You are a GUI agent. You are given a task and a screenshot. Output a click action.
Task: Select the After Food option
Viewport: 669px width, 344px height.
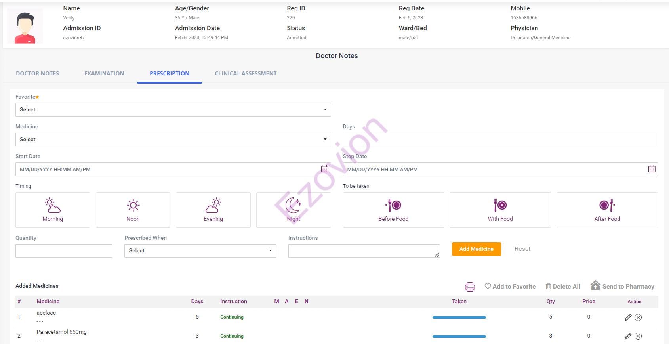(x=607, y=210)
